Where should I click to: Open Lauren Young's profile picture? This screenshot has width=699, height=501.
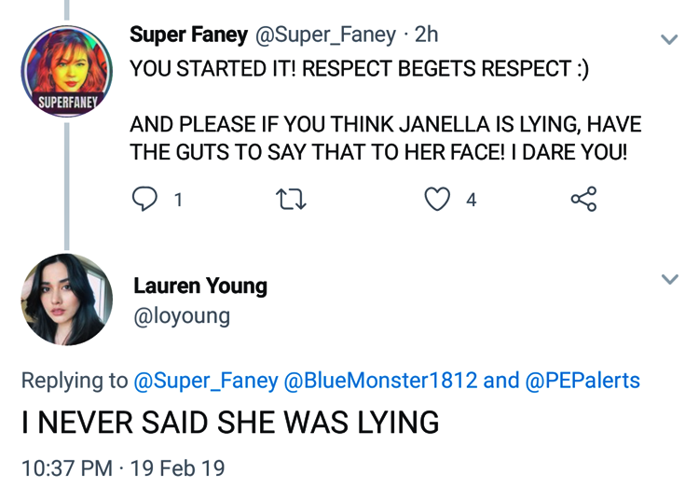click(66, 299)
